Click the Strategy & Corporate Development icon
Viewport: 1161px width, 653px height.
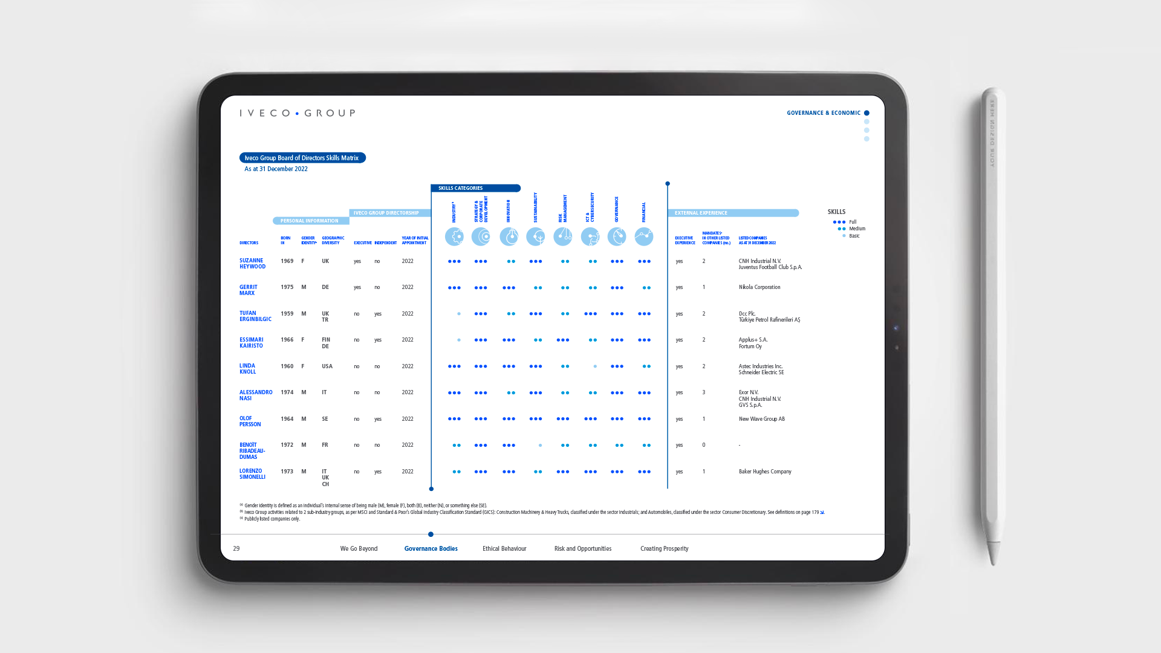point(481,236)
